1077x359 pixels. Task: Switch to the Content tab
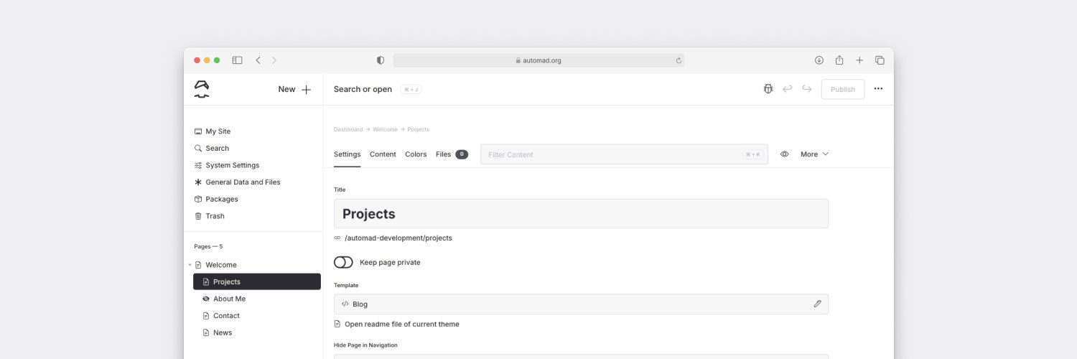click(383, 154)
